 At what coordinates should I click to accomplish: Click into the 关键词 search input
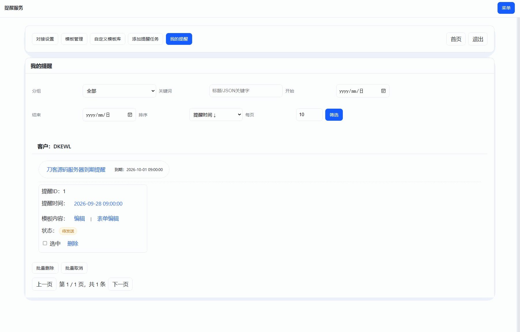tap(245, 91)
